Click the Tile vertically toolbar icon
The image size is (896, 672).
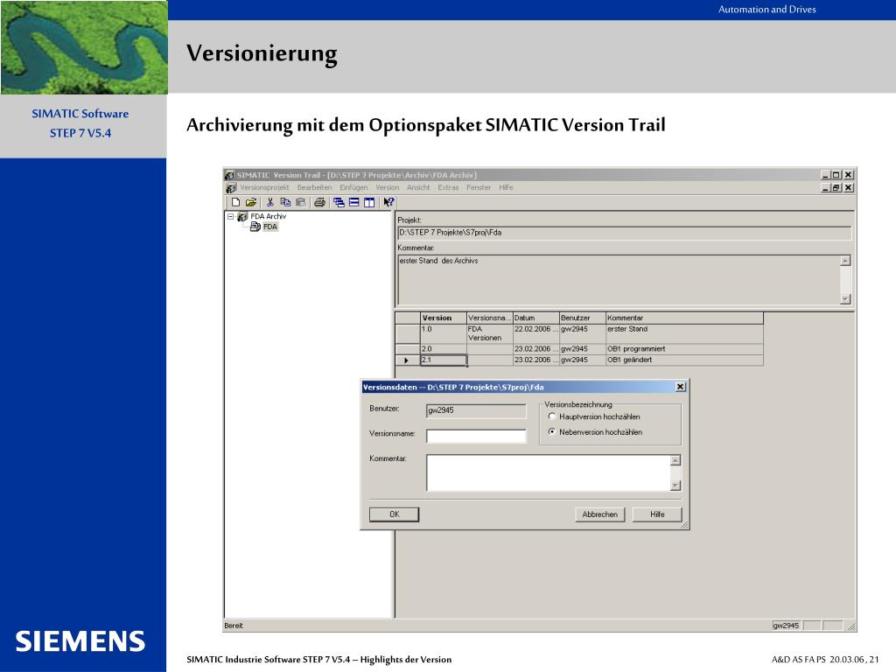[x=370, y=202]
